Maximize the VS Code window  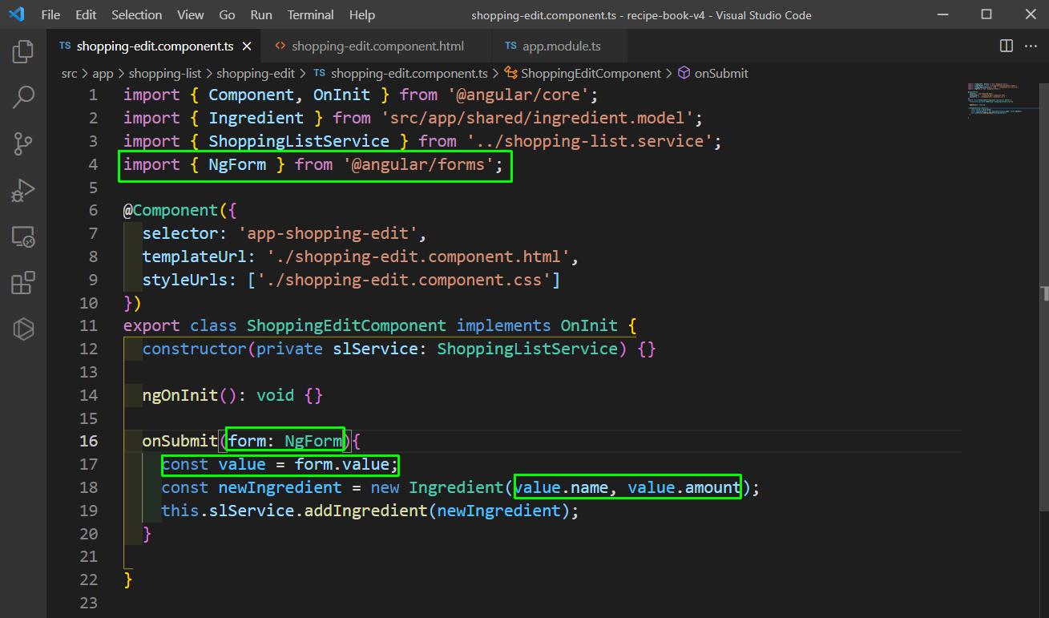click(x=986, y=14)
